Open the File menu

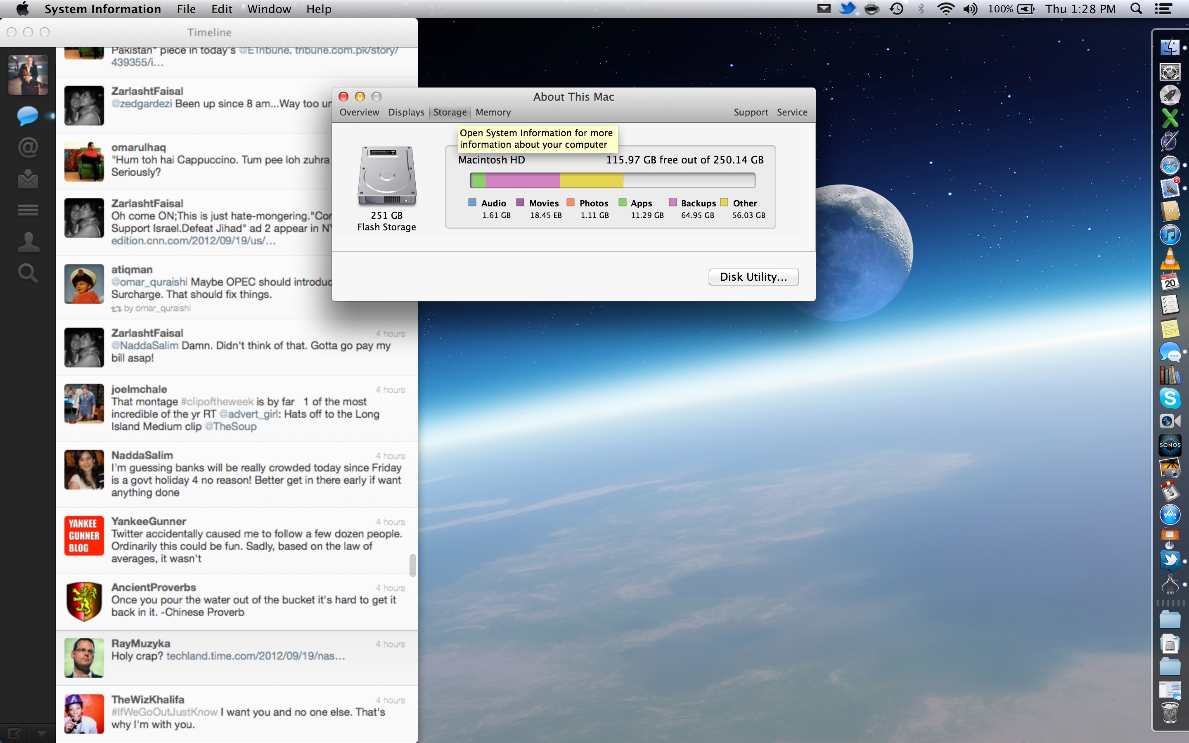(186, 9)
